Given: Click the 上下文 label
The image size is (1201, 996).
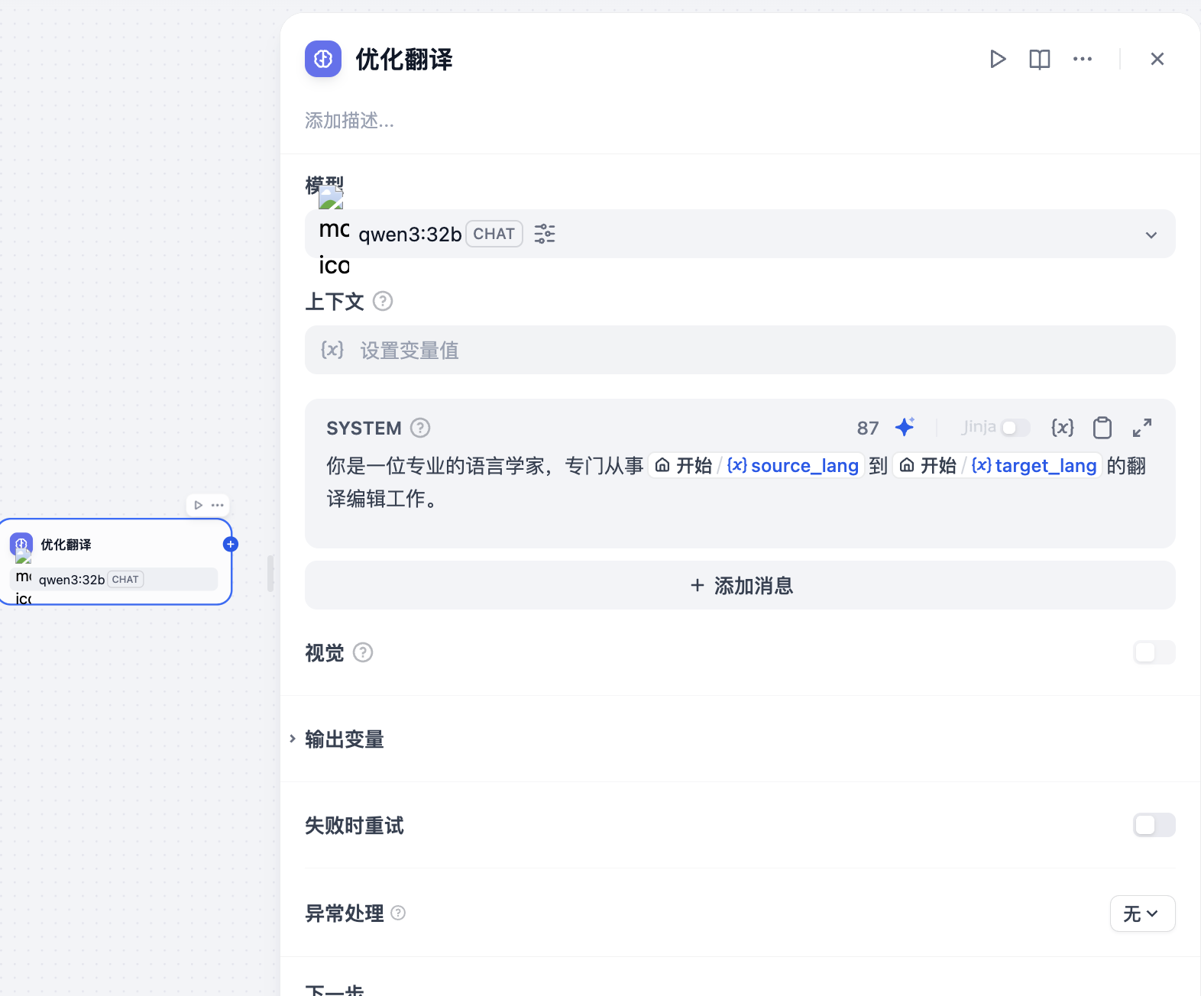Looking at the screenshot, I should click(x=335, y=301).
